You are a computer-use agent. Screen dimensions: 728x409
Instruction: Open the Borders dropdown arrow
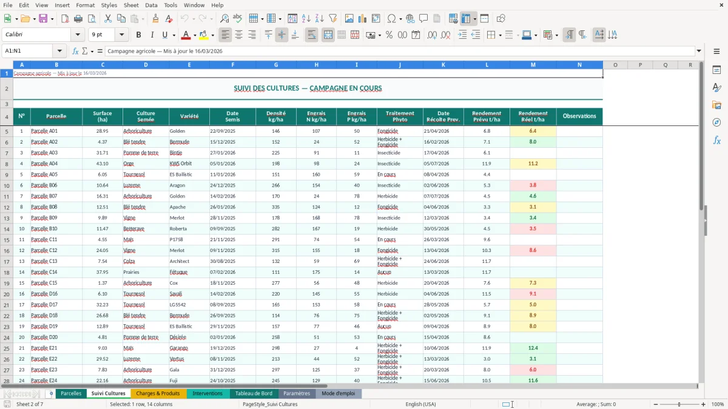(x=500, y=35)
